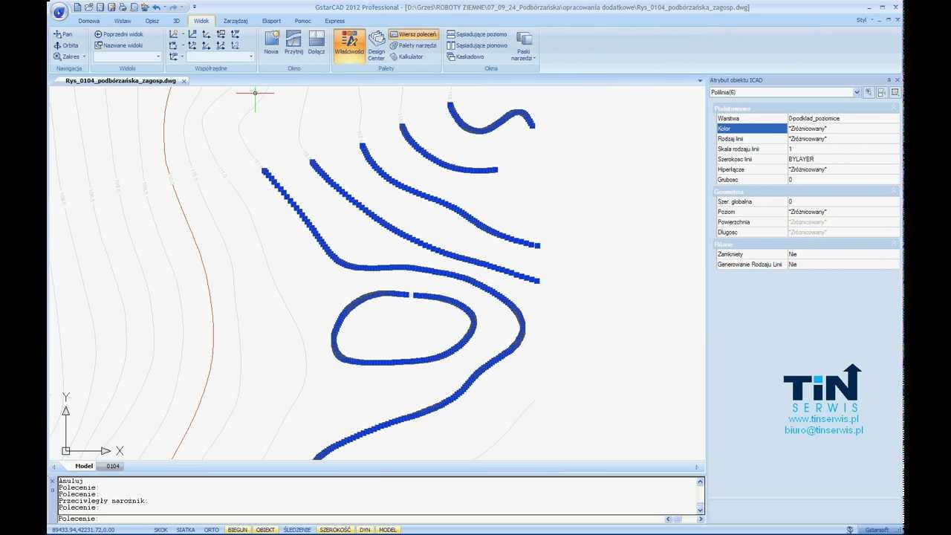Open the Nazwane widoki dialog
This screenshot has width=951, height=535.
coord(119,45)
